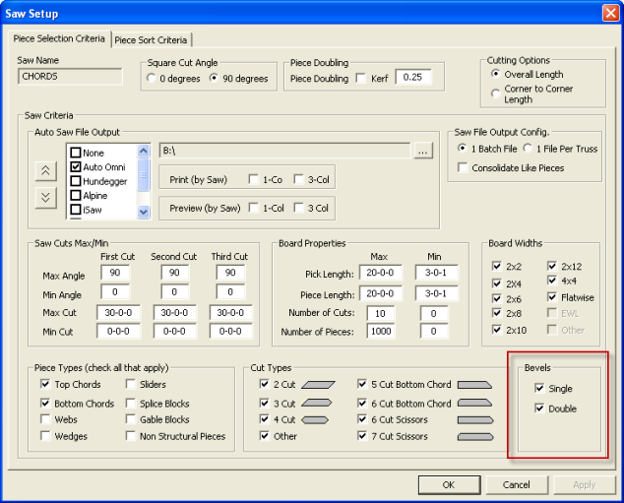Screen dimensions: 624x503
Task: Uncheck 2x2 board width
Action: [x=497, y=266]
